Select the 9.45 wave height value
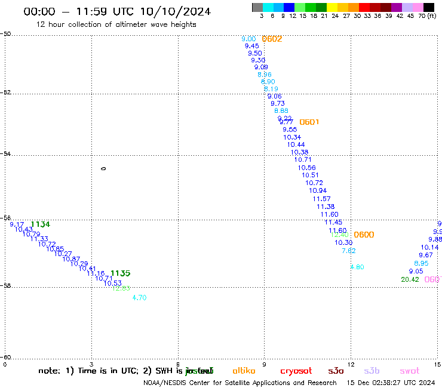 click(x=251, y=46)
